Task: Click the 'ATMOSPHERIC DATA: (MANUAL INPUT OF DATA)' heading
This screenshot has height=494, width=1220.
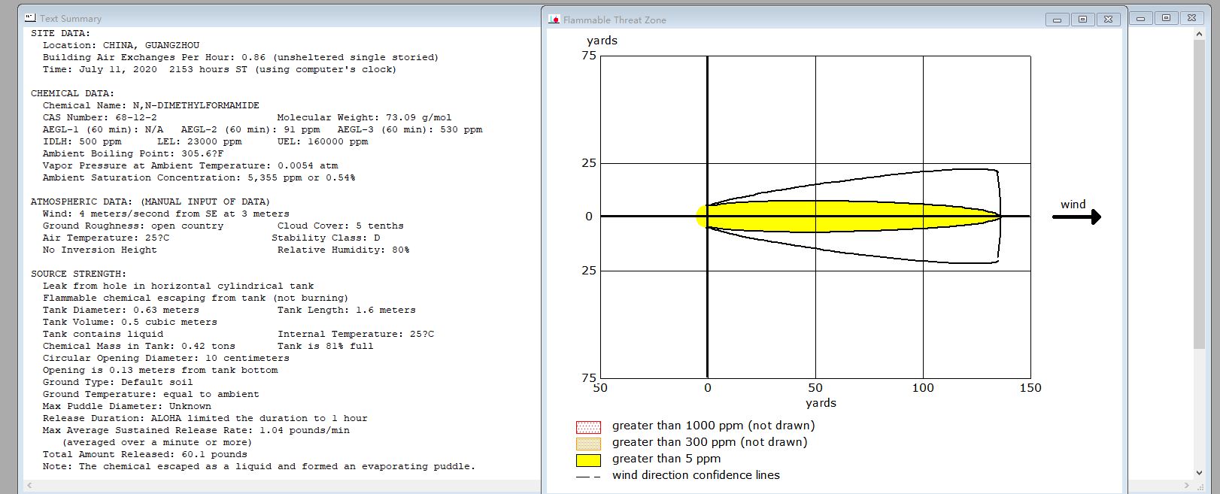Action: pyautogui.click(x=150, y=202)
